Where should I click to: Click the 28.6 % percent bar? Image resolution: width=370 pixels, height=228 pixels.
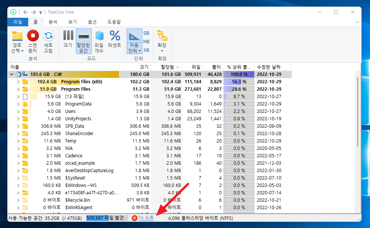tap(239, 89)
